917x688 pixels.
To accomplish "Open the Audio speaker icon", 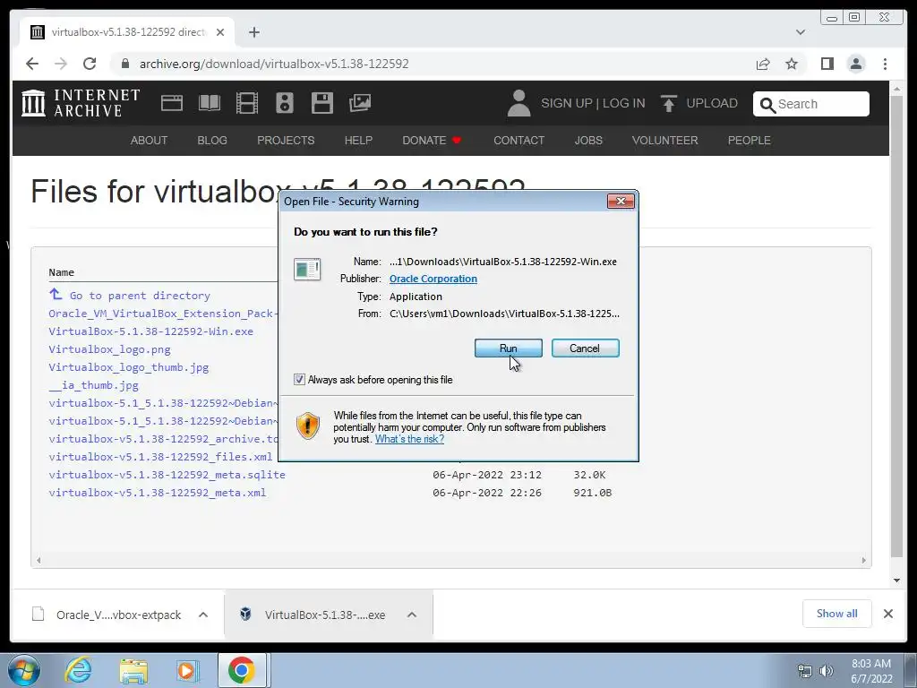I will (x=285, y=103).
